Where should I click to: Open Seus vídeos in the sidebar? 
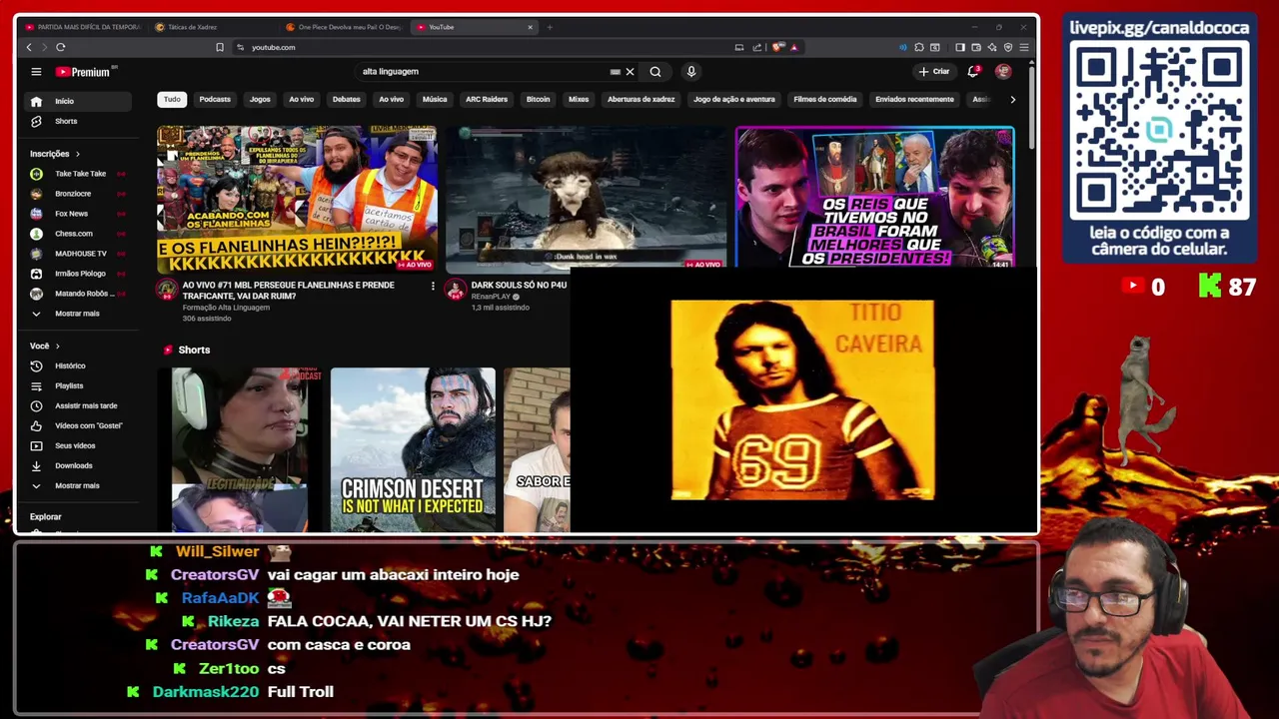click(x=78, y=445)
